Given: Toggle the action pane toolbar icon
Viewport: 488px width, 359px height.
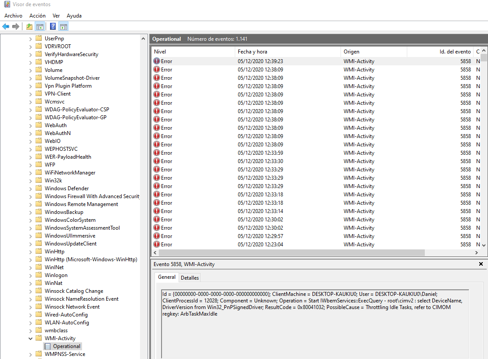Looking at the screenshot, I should 63,26.
